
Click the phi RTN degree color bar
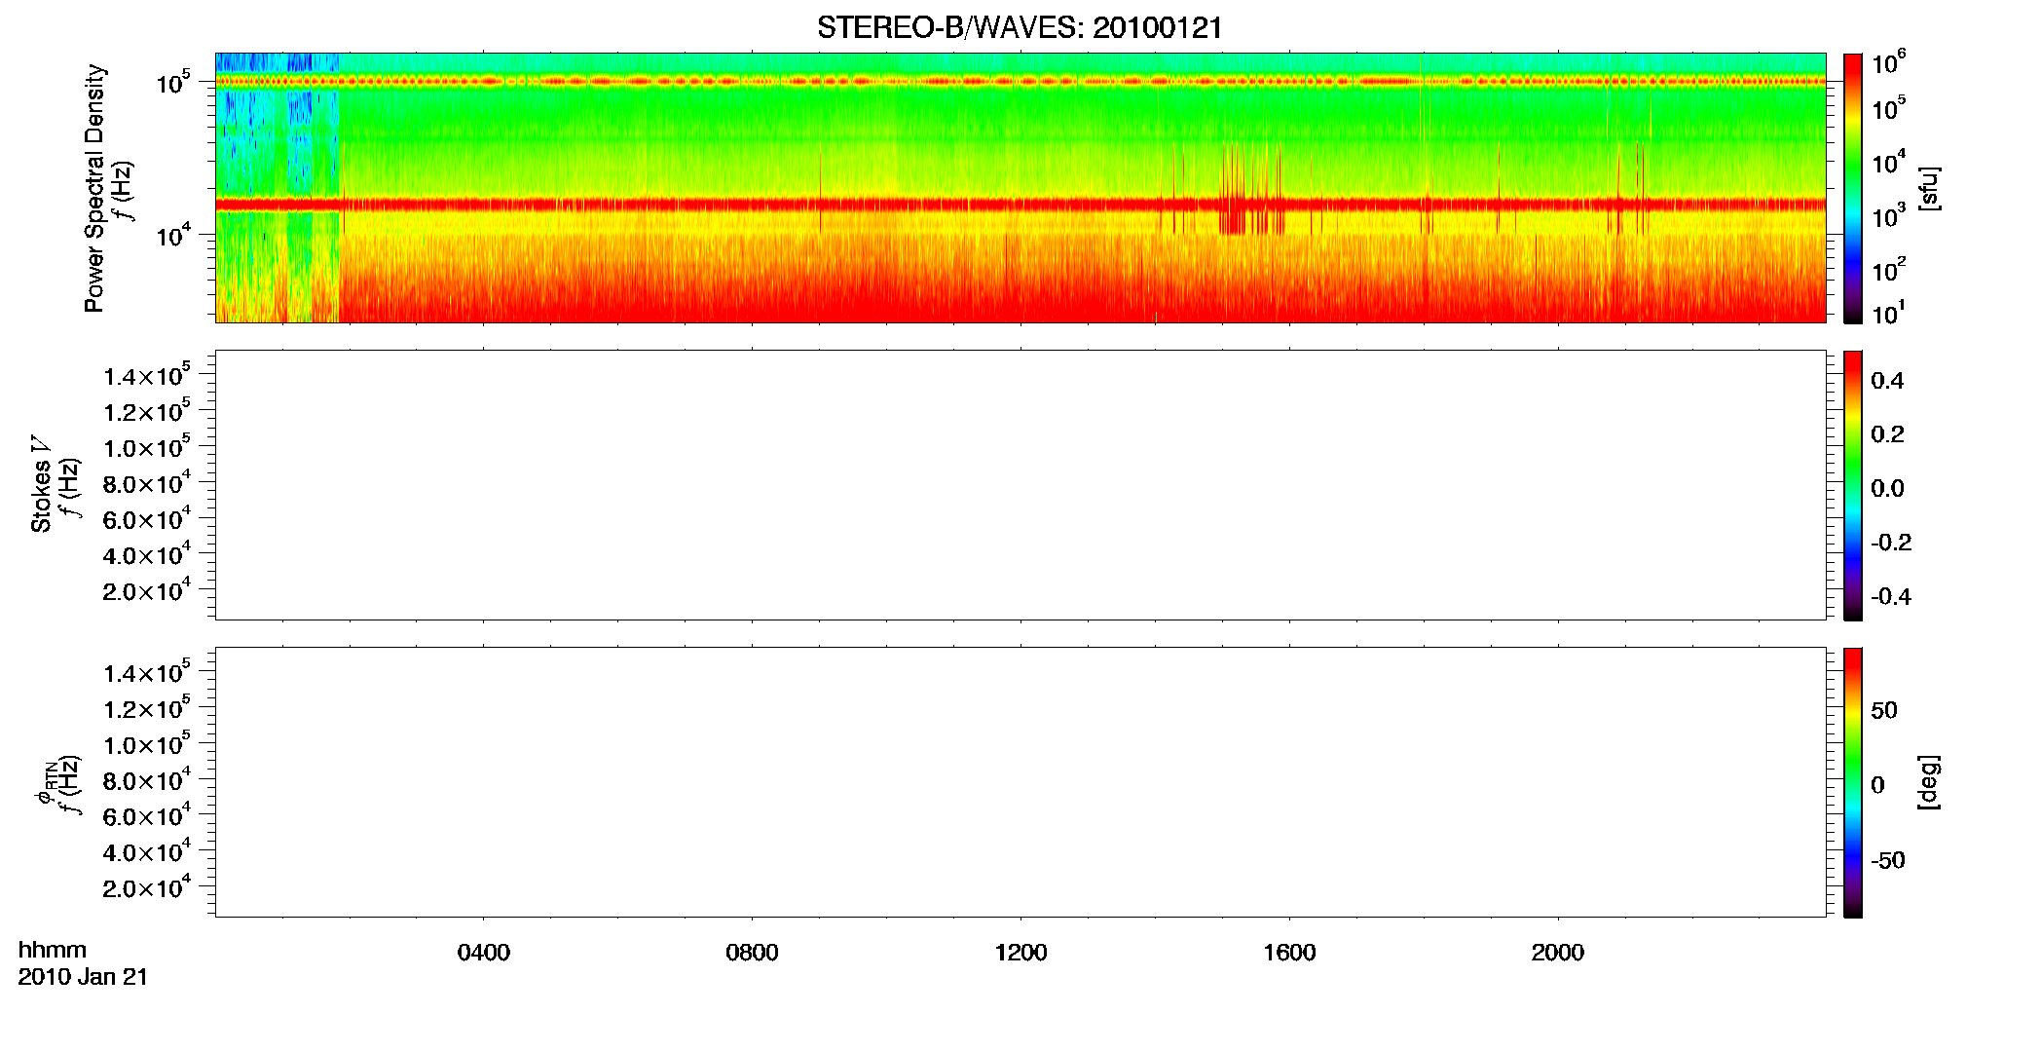[1852, 782]
